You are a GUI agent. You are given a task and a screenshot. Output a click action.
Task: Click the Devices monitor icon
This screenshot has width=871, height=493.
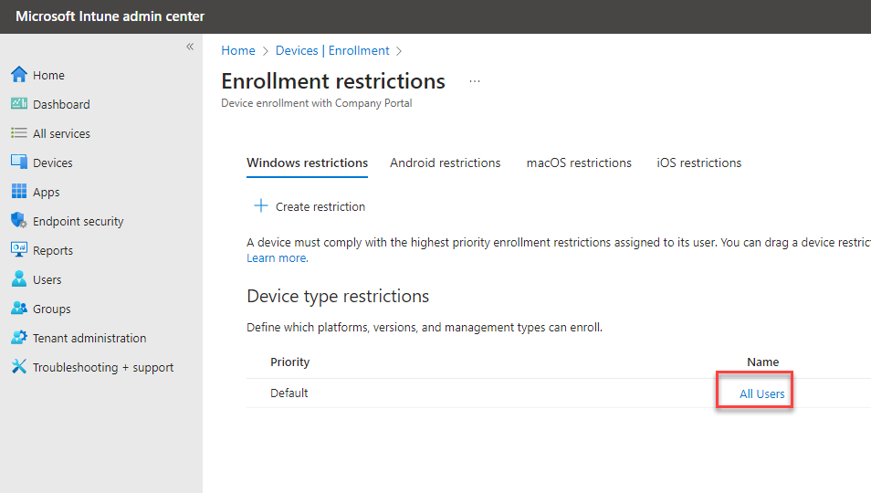coord(19,163)
